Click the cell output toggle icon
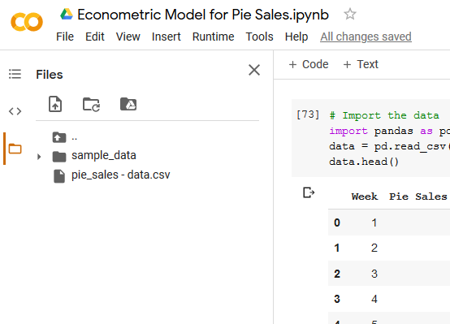This screenshot has width=450, height=324. coord(309,192)
